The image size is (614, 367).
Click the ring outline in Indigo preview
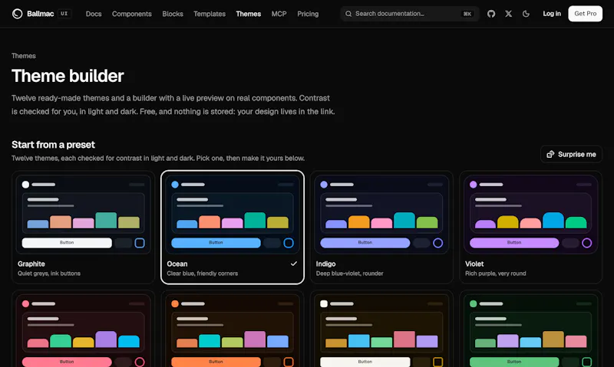click(x=437, y=243)
